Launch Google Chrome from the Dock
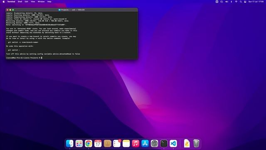This screenshot has height=150, width=266. point(89,143)
